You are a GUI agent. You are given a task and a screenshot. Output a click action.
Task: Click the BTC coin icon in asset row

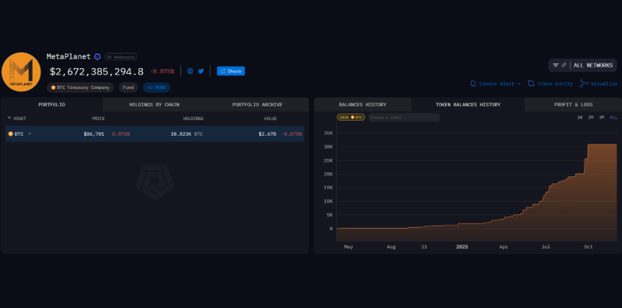(10, 134)
